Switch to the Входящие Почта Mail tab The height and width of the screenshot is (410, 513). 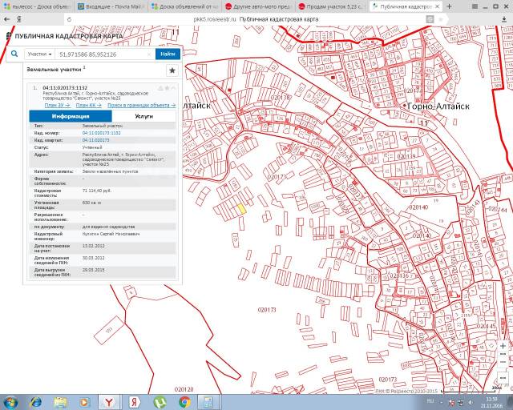(x=111, y=6)
